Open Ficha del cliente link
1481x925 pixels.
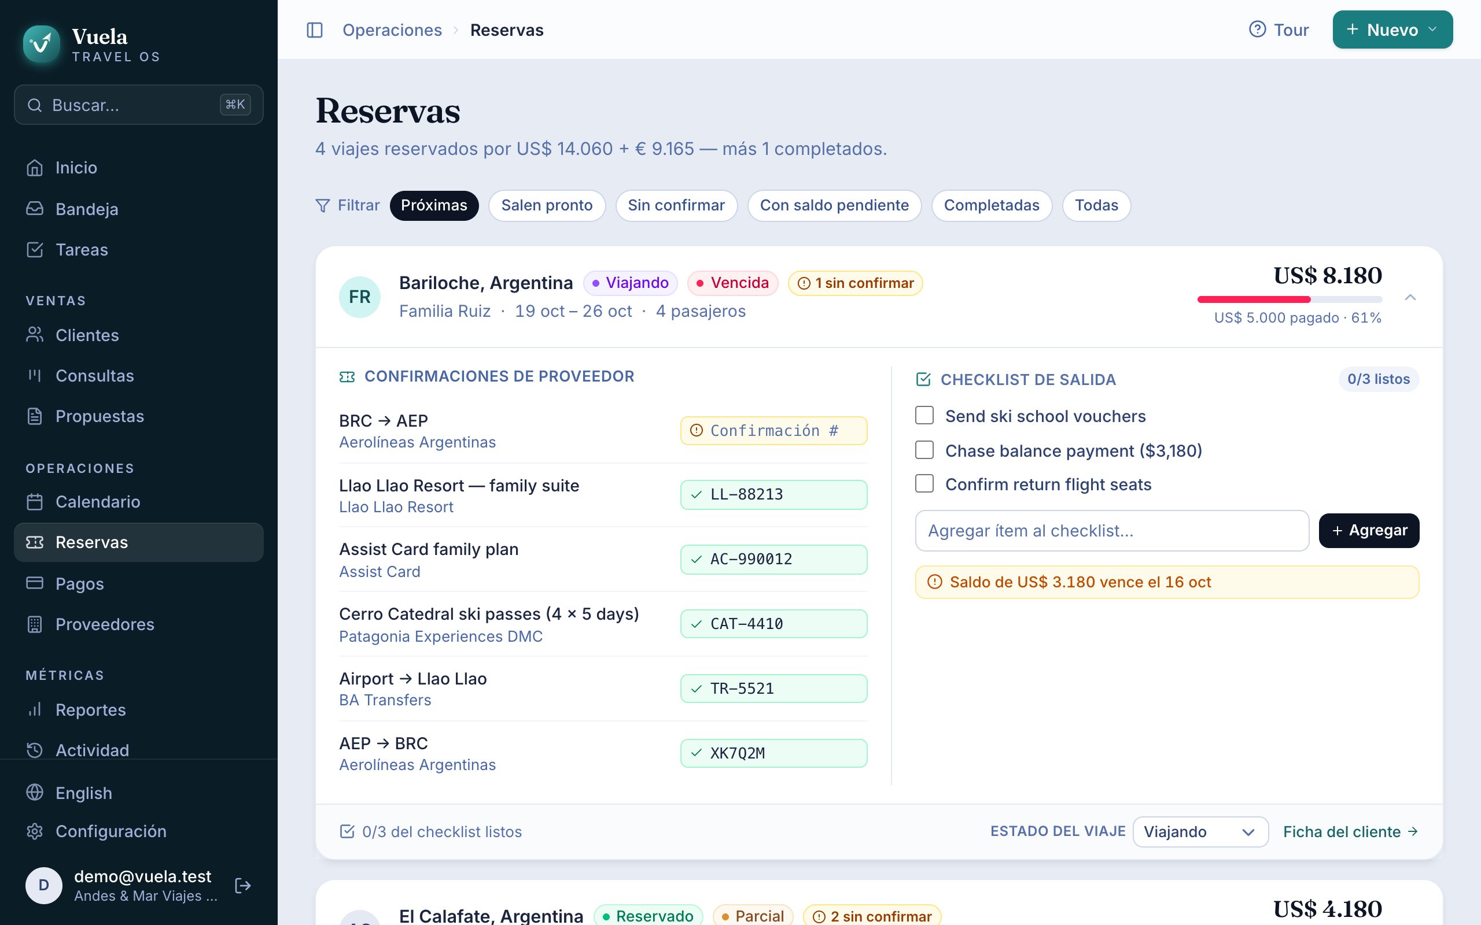(x=1350, y=831)
